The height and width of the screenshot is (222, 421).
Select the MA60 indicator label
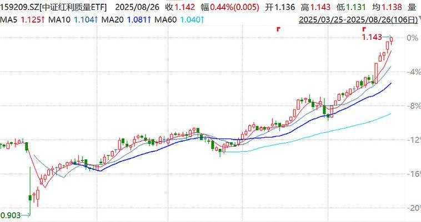(x=165, y=20)
